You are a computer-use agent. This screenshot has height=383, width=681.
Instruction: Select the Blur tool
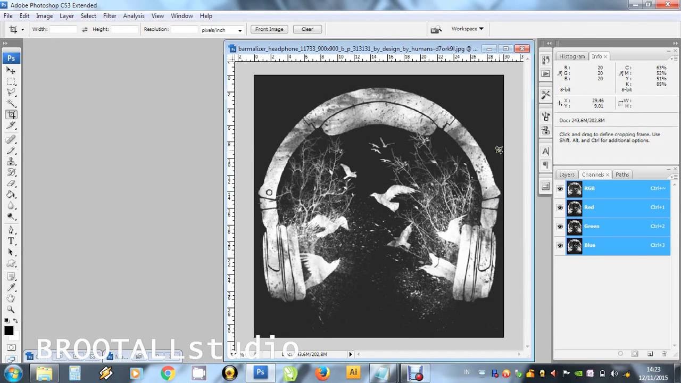coord(11,205)
